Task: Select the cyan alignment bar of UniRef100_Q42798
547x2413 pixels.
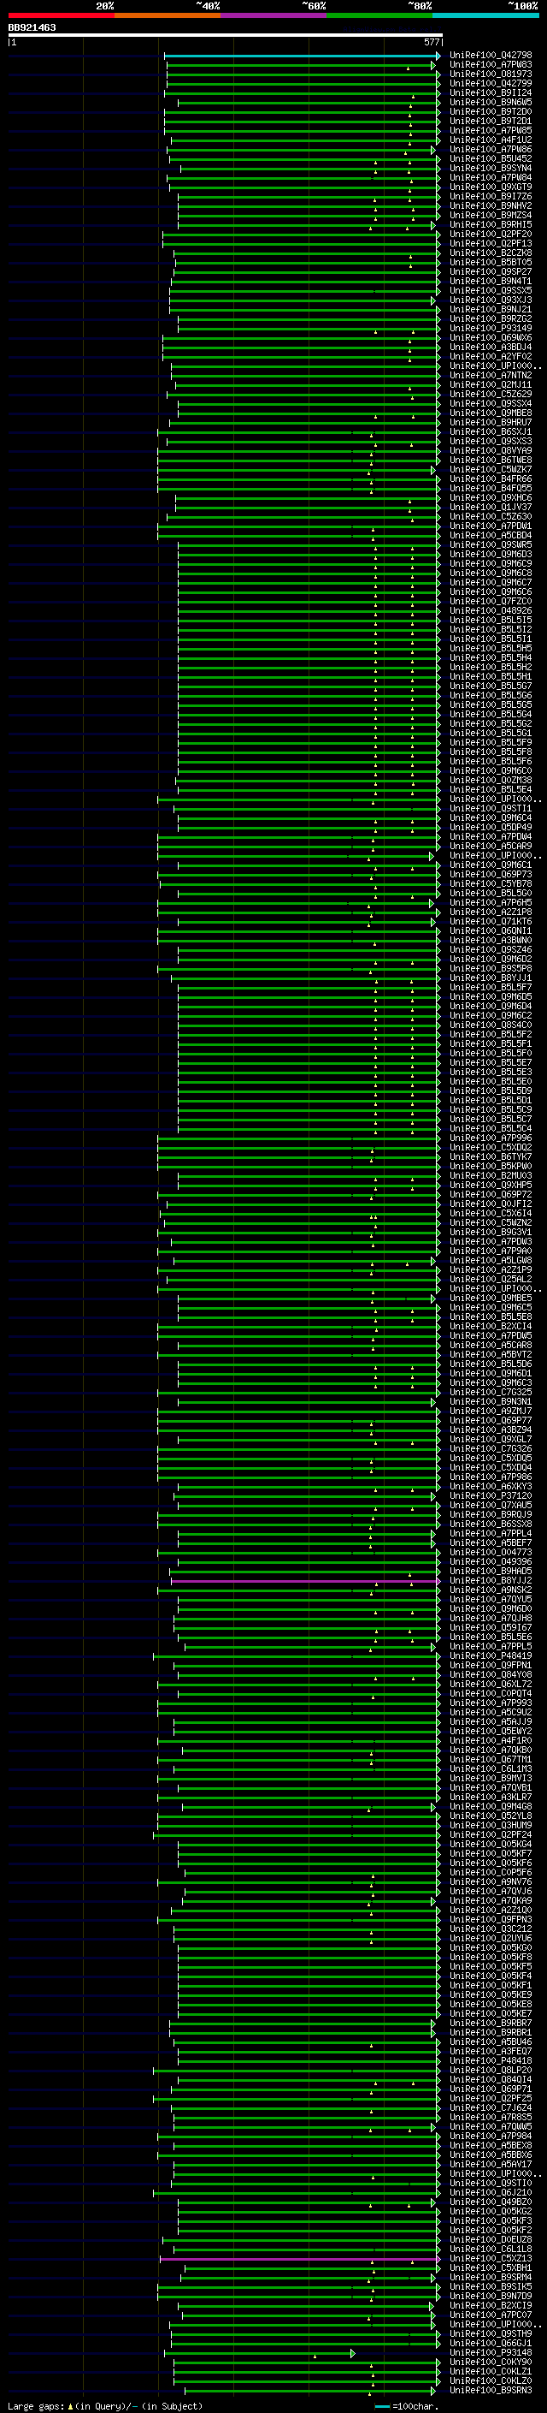Action: pos(302,56)
